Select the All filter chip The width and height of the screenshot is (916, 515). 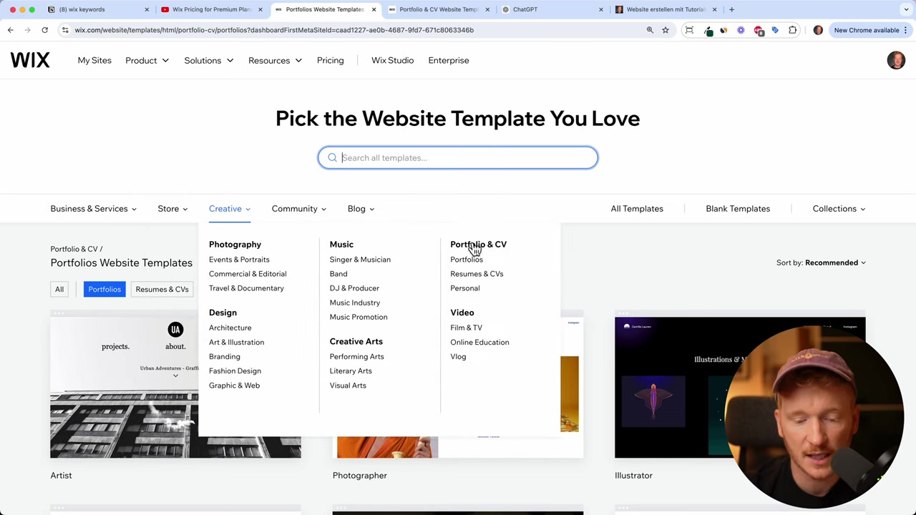59,289
